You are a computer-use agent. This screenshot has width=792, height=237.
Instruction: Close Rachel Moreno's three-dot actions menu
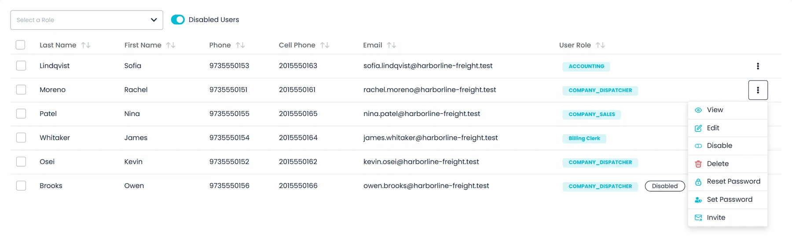click(x=758, y=90)
